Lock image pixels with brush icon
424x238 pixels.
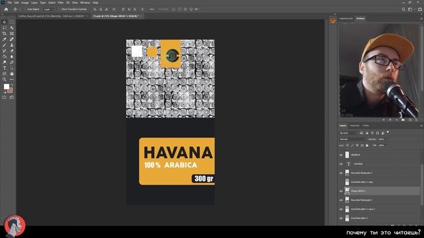coord(352,145)
